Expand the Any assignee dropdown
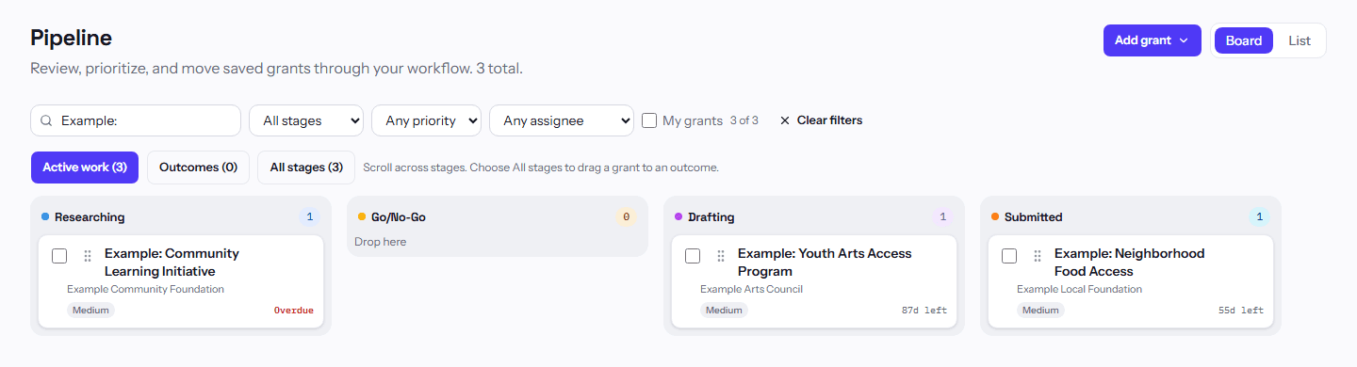 [562, 120]
